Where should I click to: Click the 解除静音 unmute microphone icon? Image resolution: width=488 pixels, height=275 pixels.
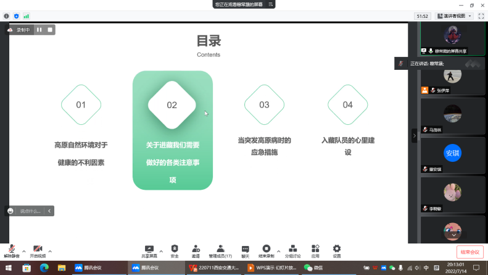click(12, 248)
